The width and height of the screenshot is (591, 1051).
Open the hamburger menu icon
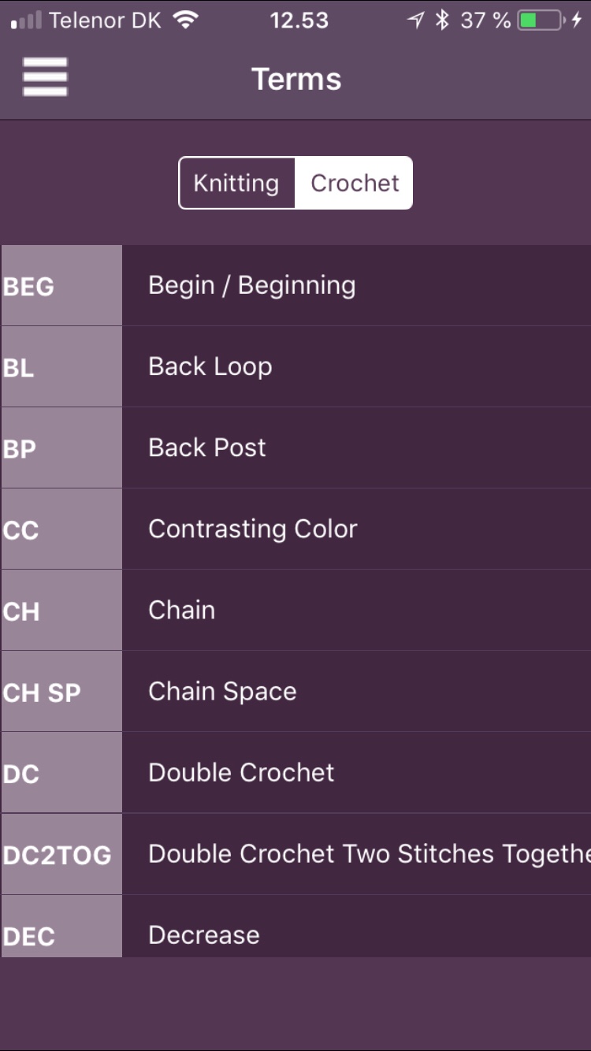pos(45,78)
